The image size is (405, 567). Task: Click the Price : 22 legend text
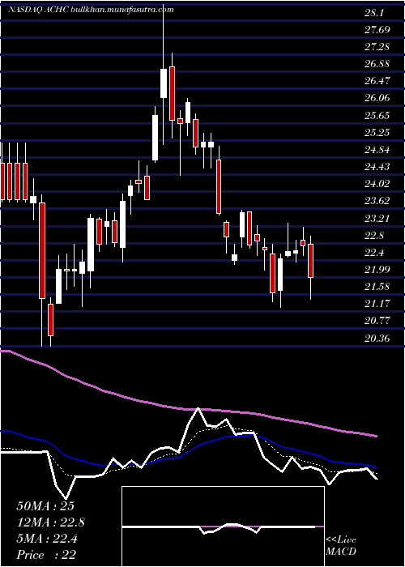click(x=46, y=555)
